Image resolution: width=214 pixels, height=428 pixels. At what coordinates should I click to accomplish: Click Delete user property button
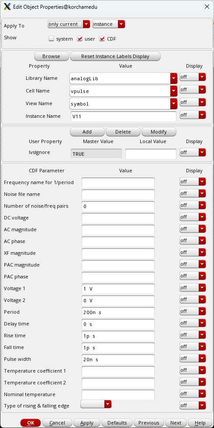pos(123,132)
